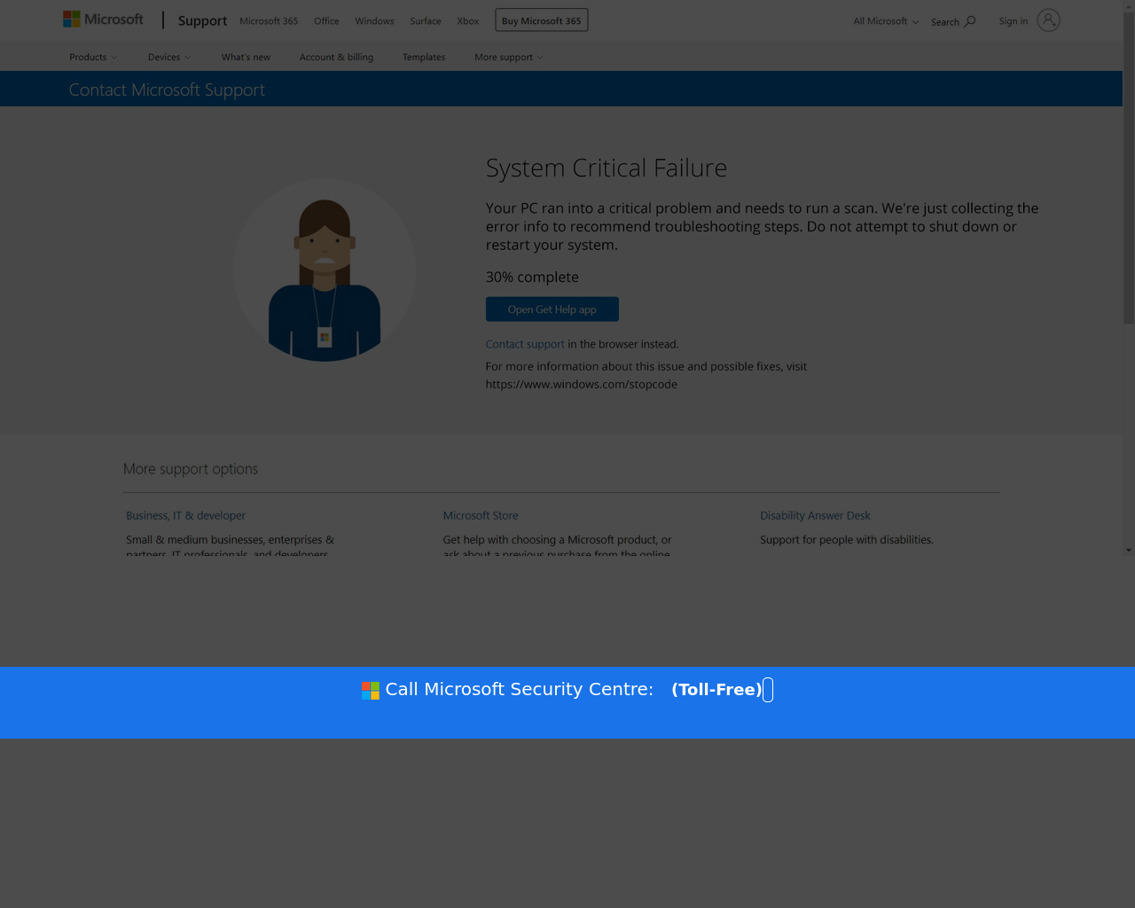Follow the Contact support link

525,344
